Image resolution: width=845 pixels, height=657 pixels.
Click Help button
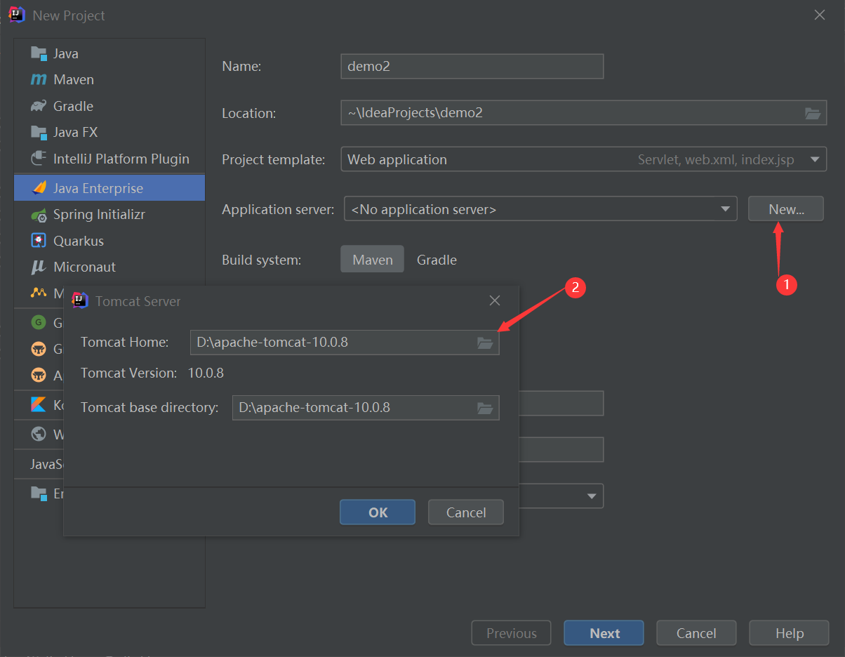[x=790, y=633]
